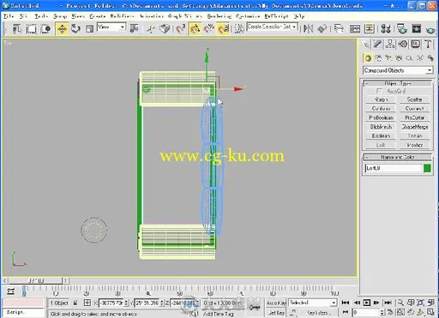Toggle Spinner Snap
Viewport: 439px width, 318px height.
[x=223, y=28]
